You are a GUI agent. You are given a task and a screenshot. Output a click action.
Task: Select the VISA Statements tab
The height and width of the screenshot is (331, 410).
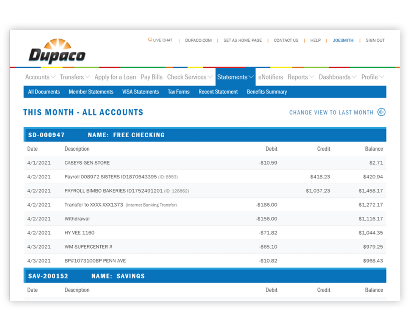140,92
